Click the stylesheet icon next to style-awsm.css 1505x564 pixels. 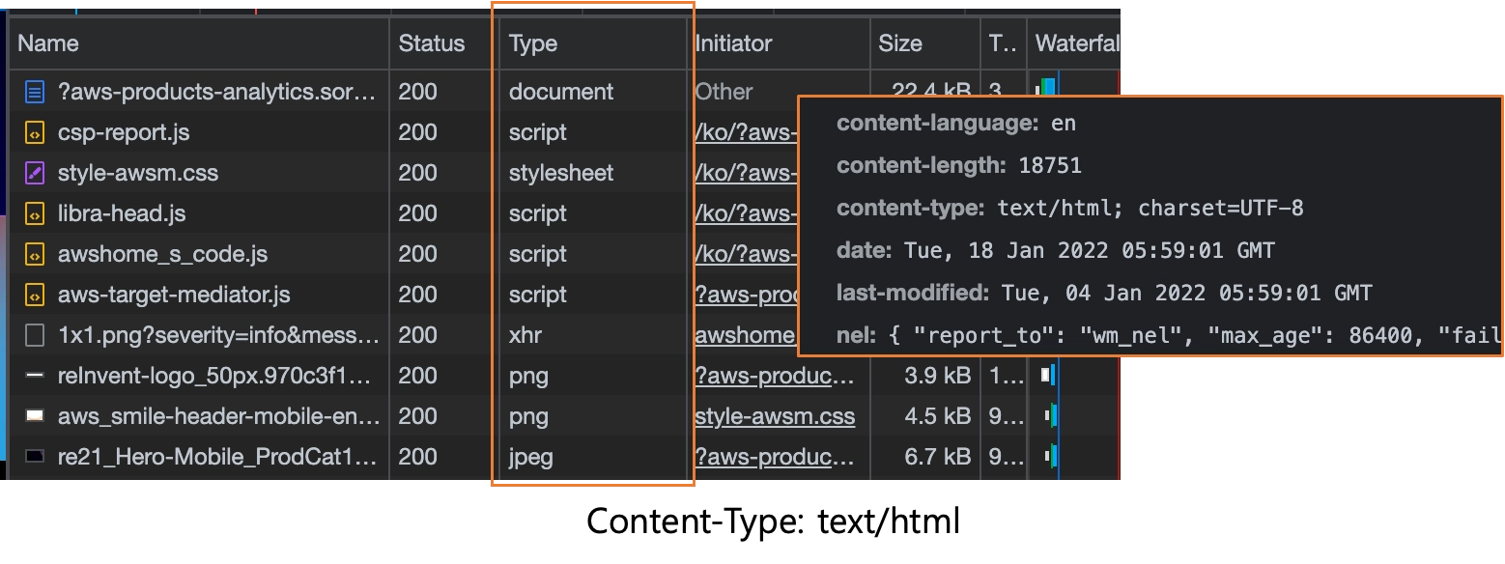[x=35, y=173]
